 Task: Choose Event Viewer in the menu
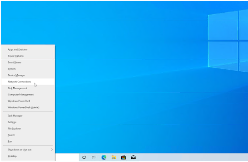[15, 62]
